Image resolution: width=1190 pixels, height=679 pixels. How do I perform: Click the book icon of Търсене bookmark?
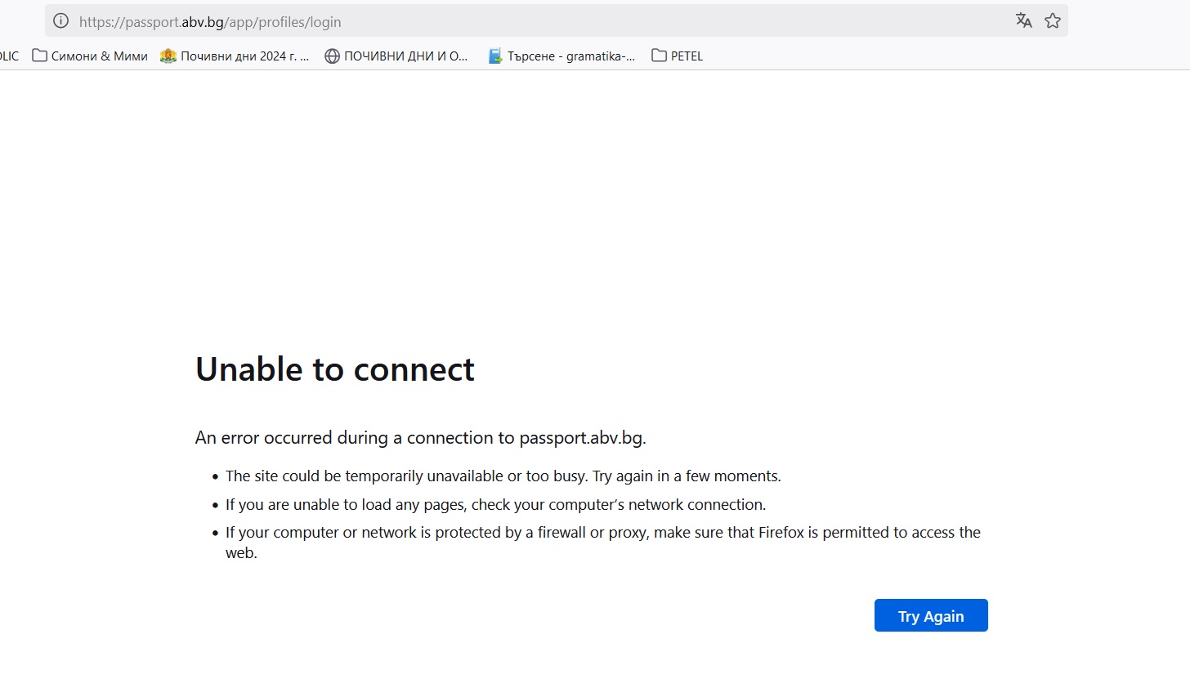point(494,56)
